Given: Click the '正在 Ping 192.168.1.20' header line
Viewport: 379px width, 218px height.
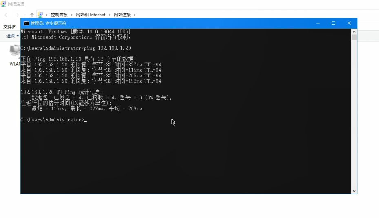Looking at the screenshot, I should click(x=79, y=59).
